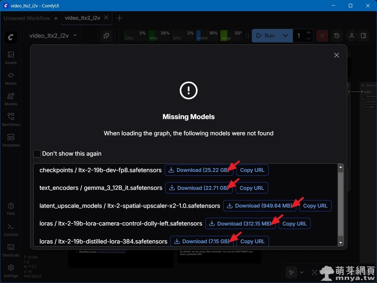Open the Nodes library panel
The height and width of the screenshot is (283, 377).
pos(11,78)
